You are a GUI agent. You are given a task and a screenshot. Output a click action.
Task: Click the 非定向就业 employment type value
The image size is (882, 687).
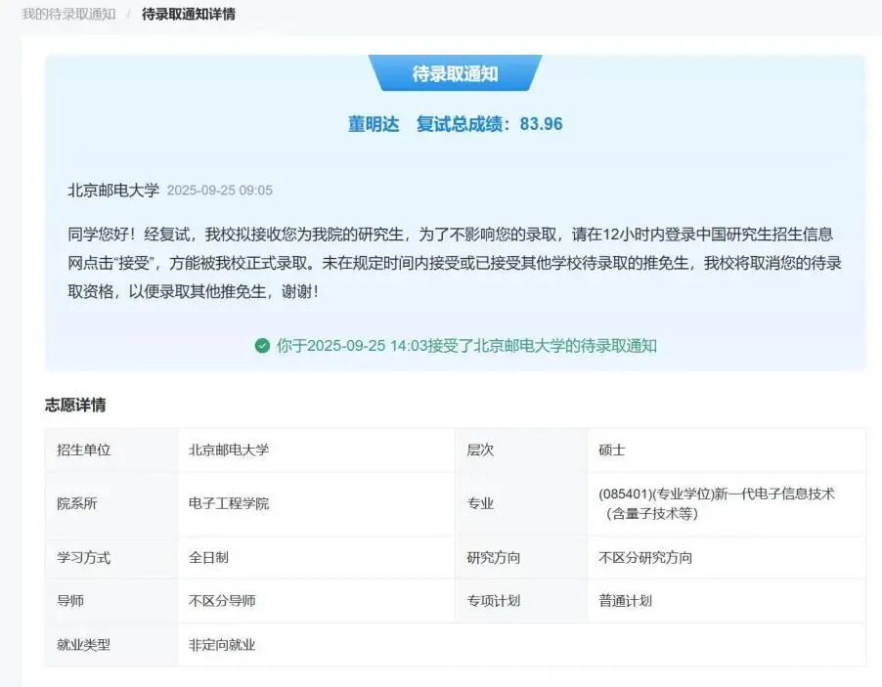[221, 645]
